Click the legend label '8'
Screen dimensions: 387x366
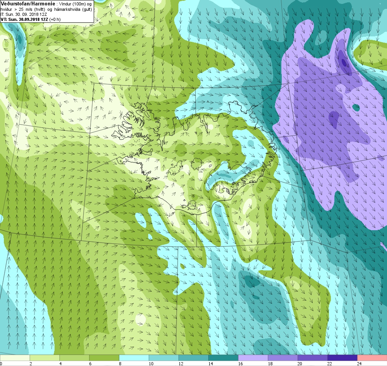tap(120, 363)
